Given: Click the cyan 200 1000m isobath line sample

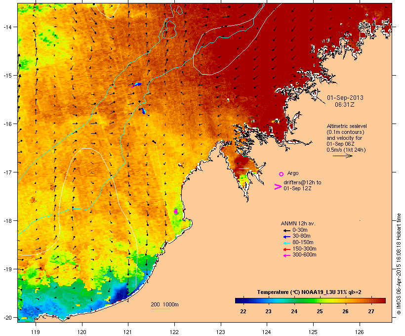Looking at the screenshot, I should [161, 309].
